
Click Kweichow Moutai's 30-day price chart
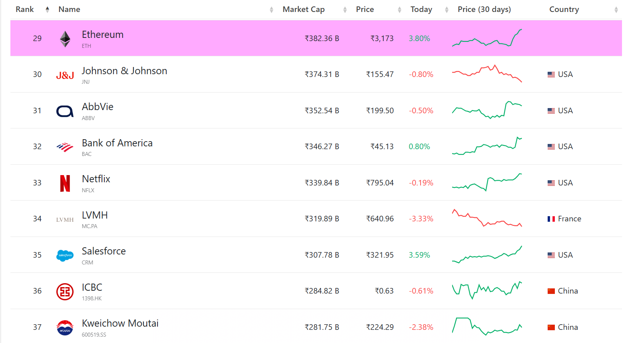pyautogui.click(x=487, y=326)
